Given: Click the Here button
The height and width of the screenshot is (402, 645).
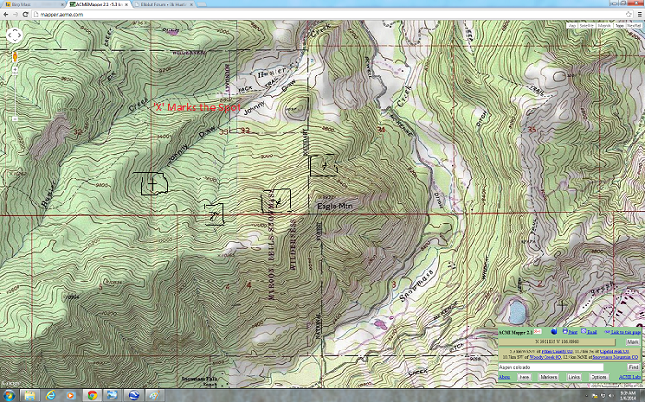Looking at the screenshot, I should (x=523, y=377).
